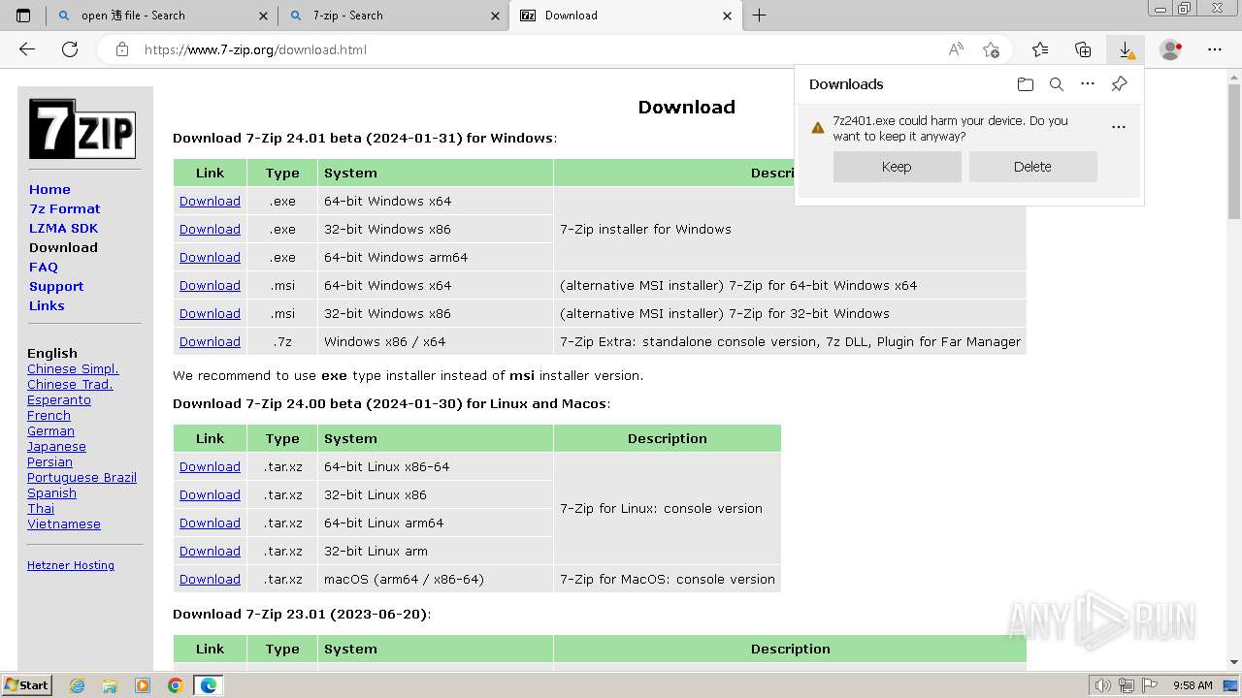Pin the Downloads panel
This screenshot has width=1242, height=698.
click(1119, 84)
